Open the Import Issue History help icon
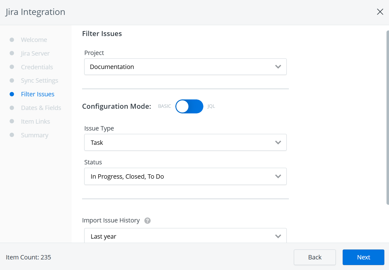 (x=147, y=221)
